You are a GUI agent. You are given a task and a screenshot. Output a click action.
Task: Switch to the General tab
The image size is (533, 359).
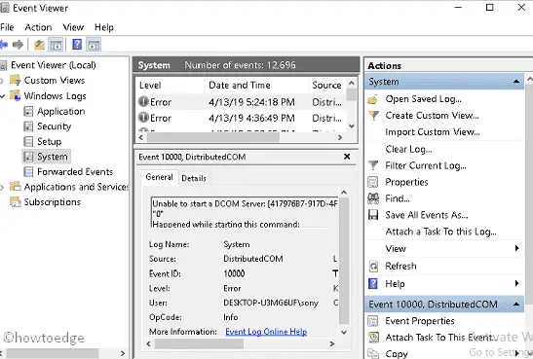[x=160, y=177]
